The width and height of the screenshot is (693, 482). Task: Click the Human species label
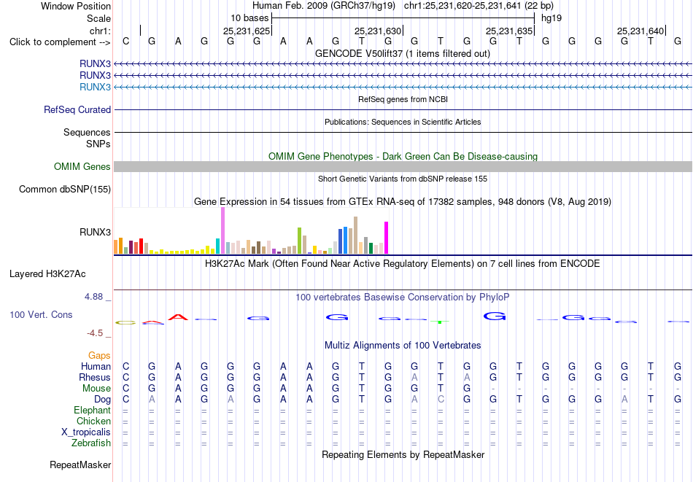[96, 366]
